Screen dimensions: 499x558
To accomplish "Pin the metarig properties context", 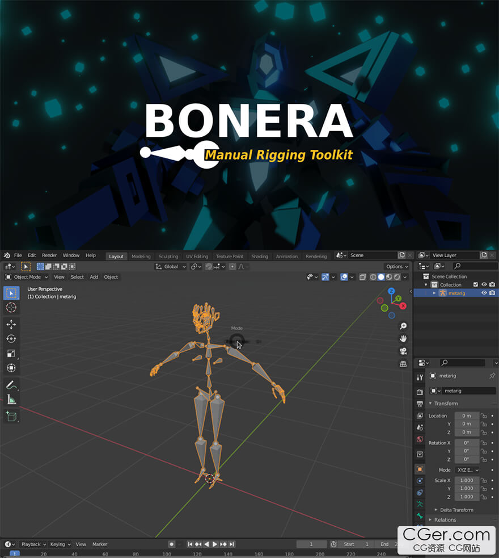I will click(x=492, y=375).
